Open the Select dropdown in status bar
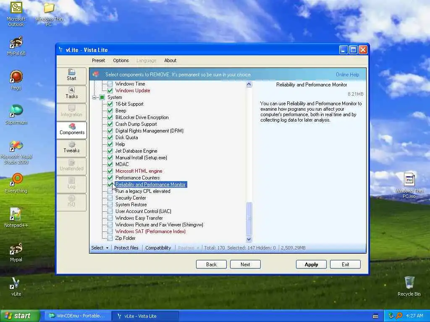 [x=100, y=248]
